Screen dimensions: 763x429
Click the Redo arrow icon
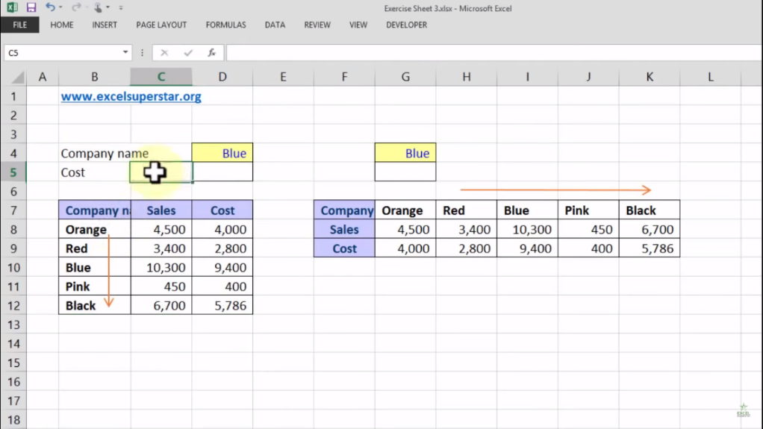tap(75, 7)
